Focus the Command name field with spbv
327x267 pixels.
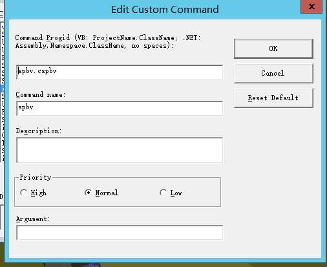coord(120,109)
